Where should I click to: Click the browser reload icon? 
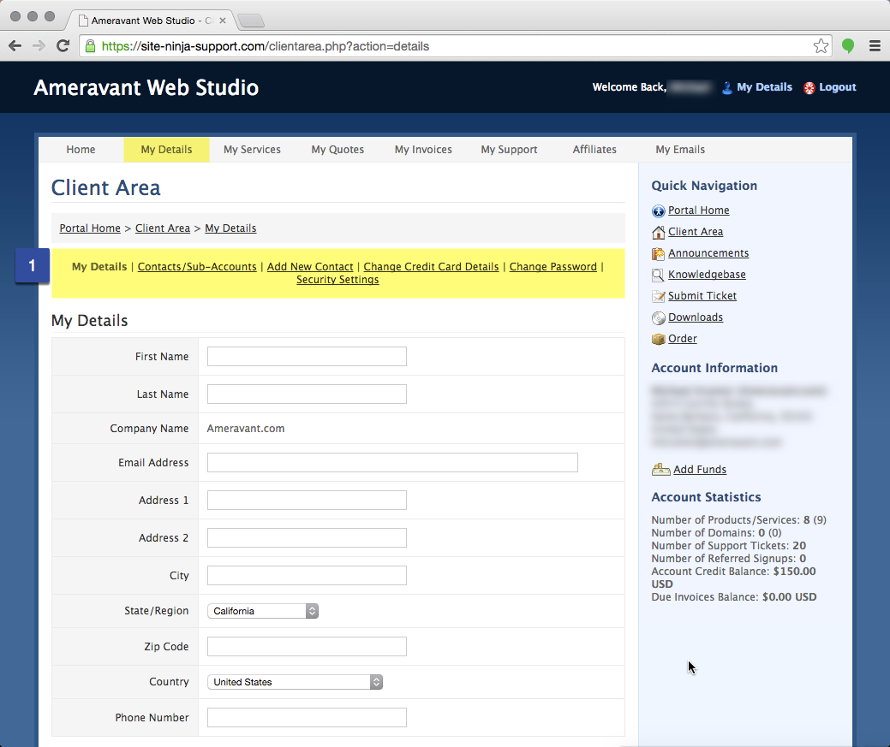[63, 45]
